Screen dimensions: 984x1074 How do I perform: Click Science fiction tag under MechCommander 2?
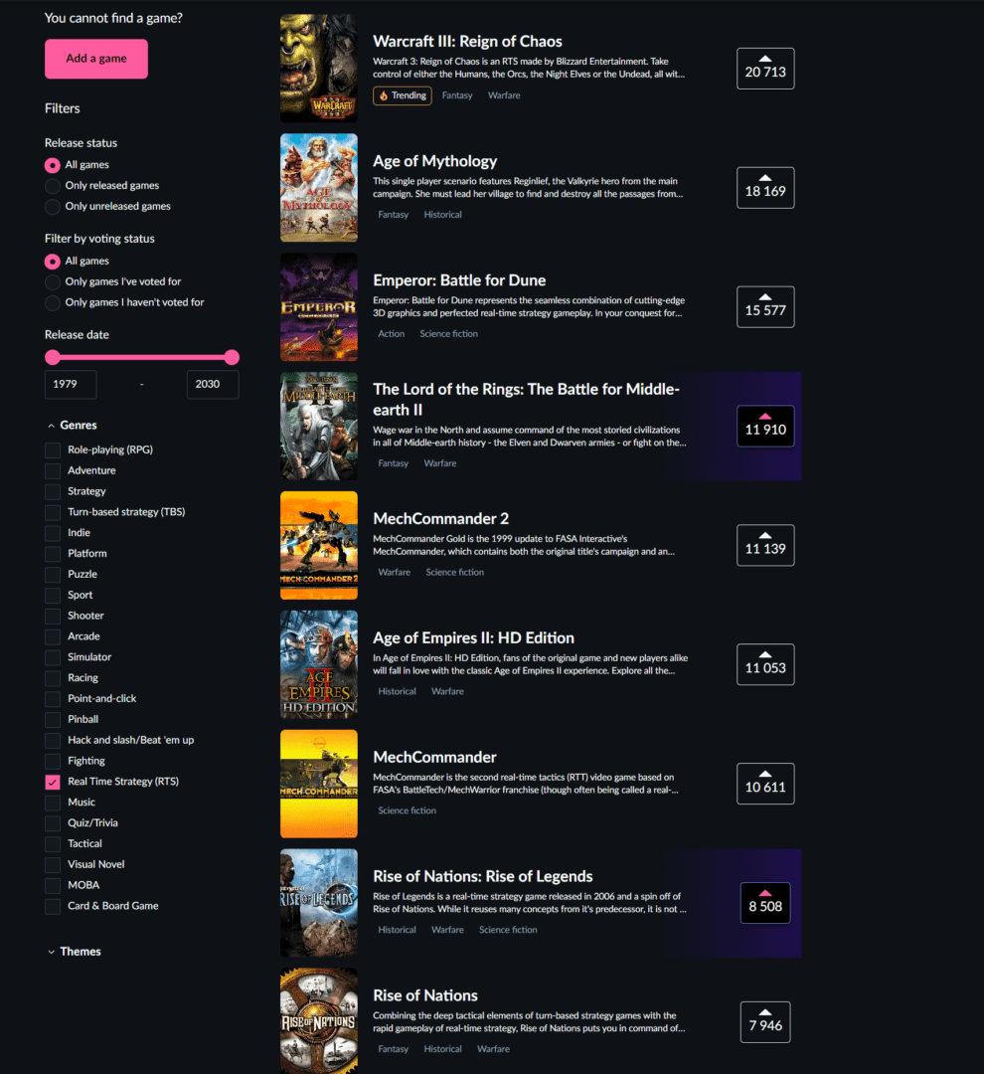pos(454,573)
